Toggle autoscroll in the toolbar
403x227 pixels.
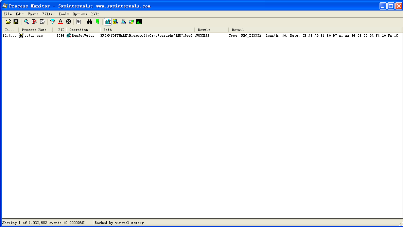34,22
